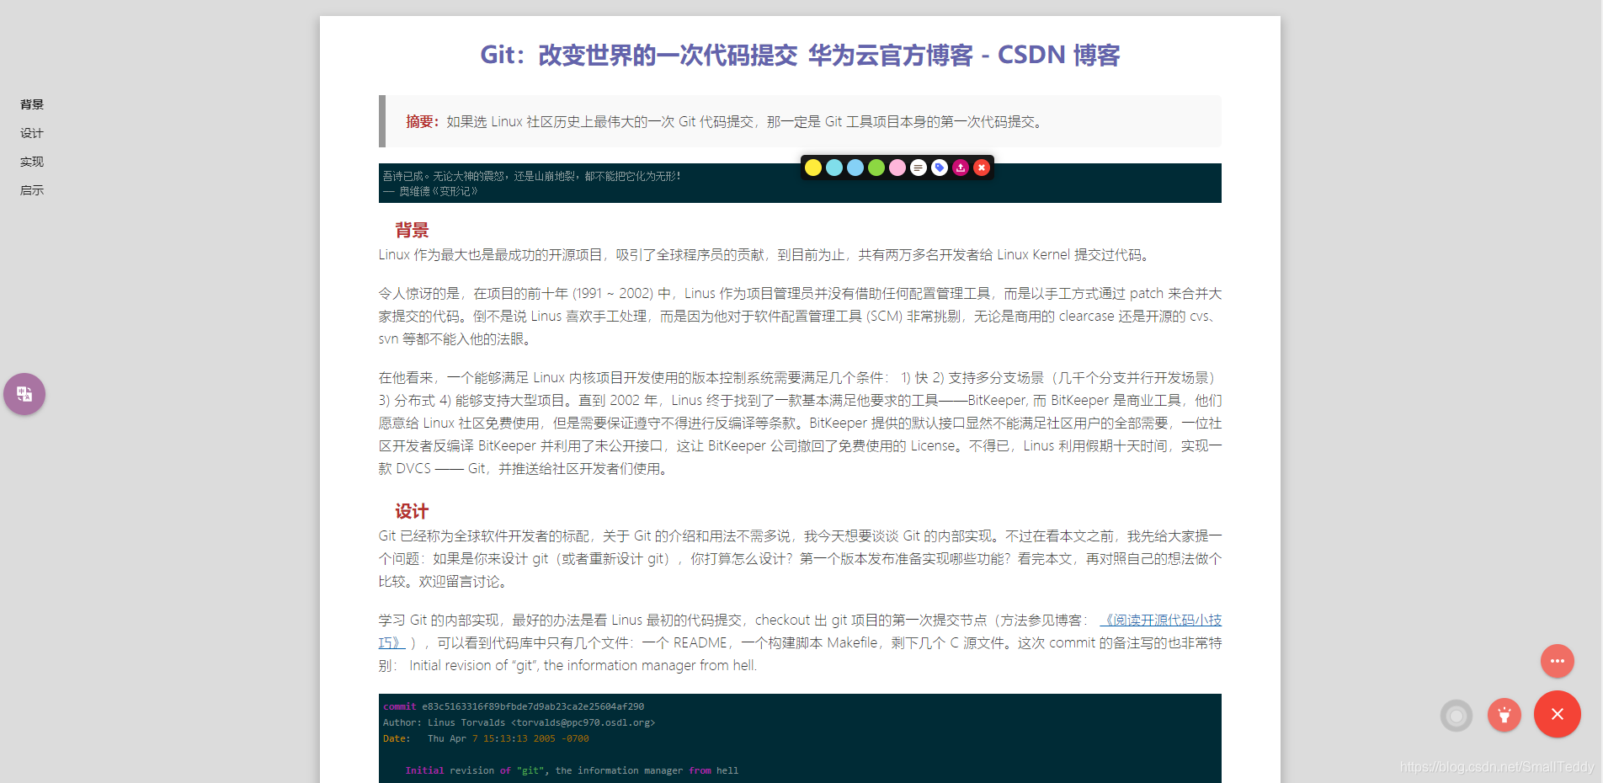Open the annotation note icon in highlight toolbar
Screen dimensions: 1603x783
919,168
